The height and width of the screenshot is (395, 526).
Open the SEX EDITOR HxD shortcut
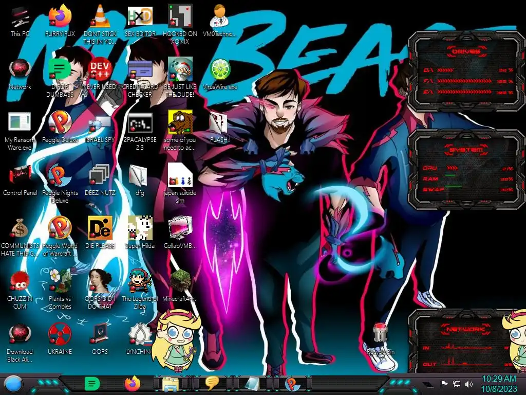[x=140, y=22]
